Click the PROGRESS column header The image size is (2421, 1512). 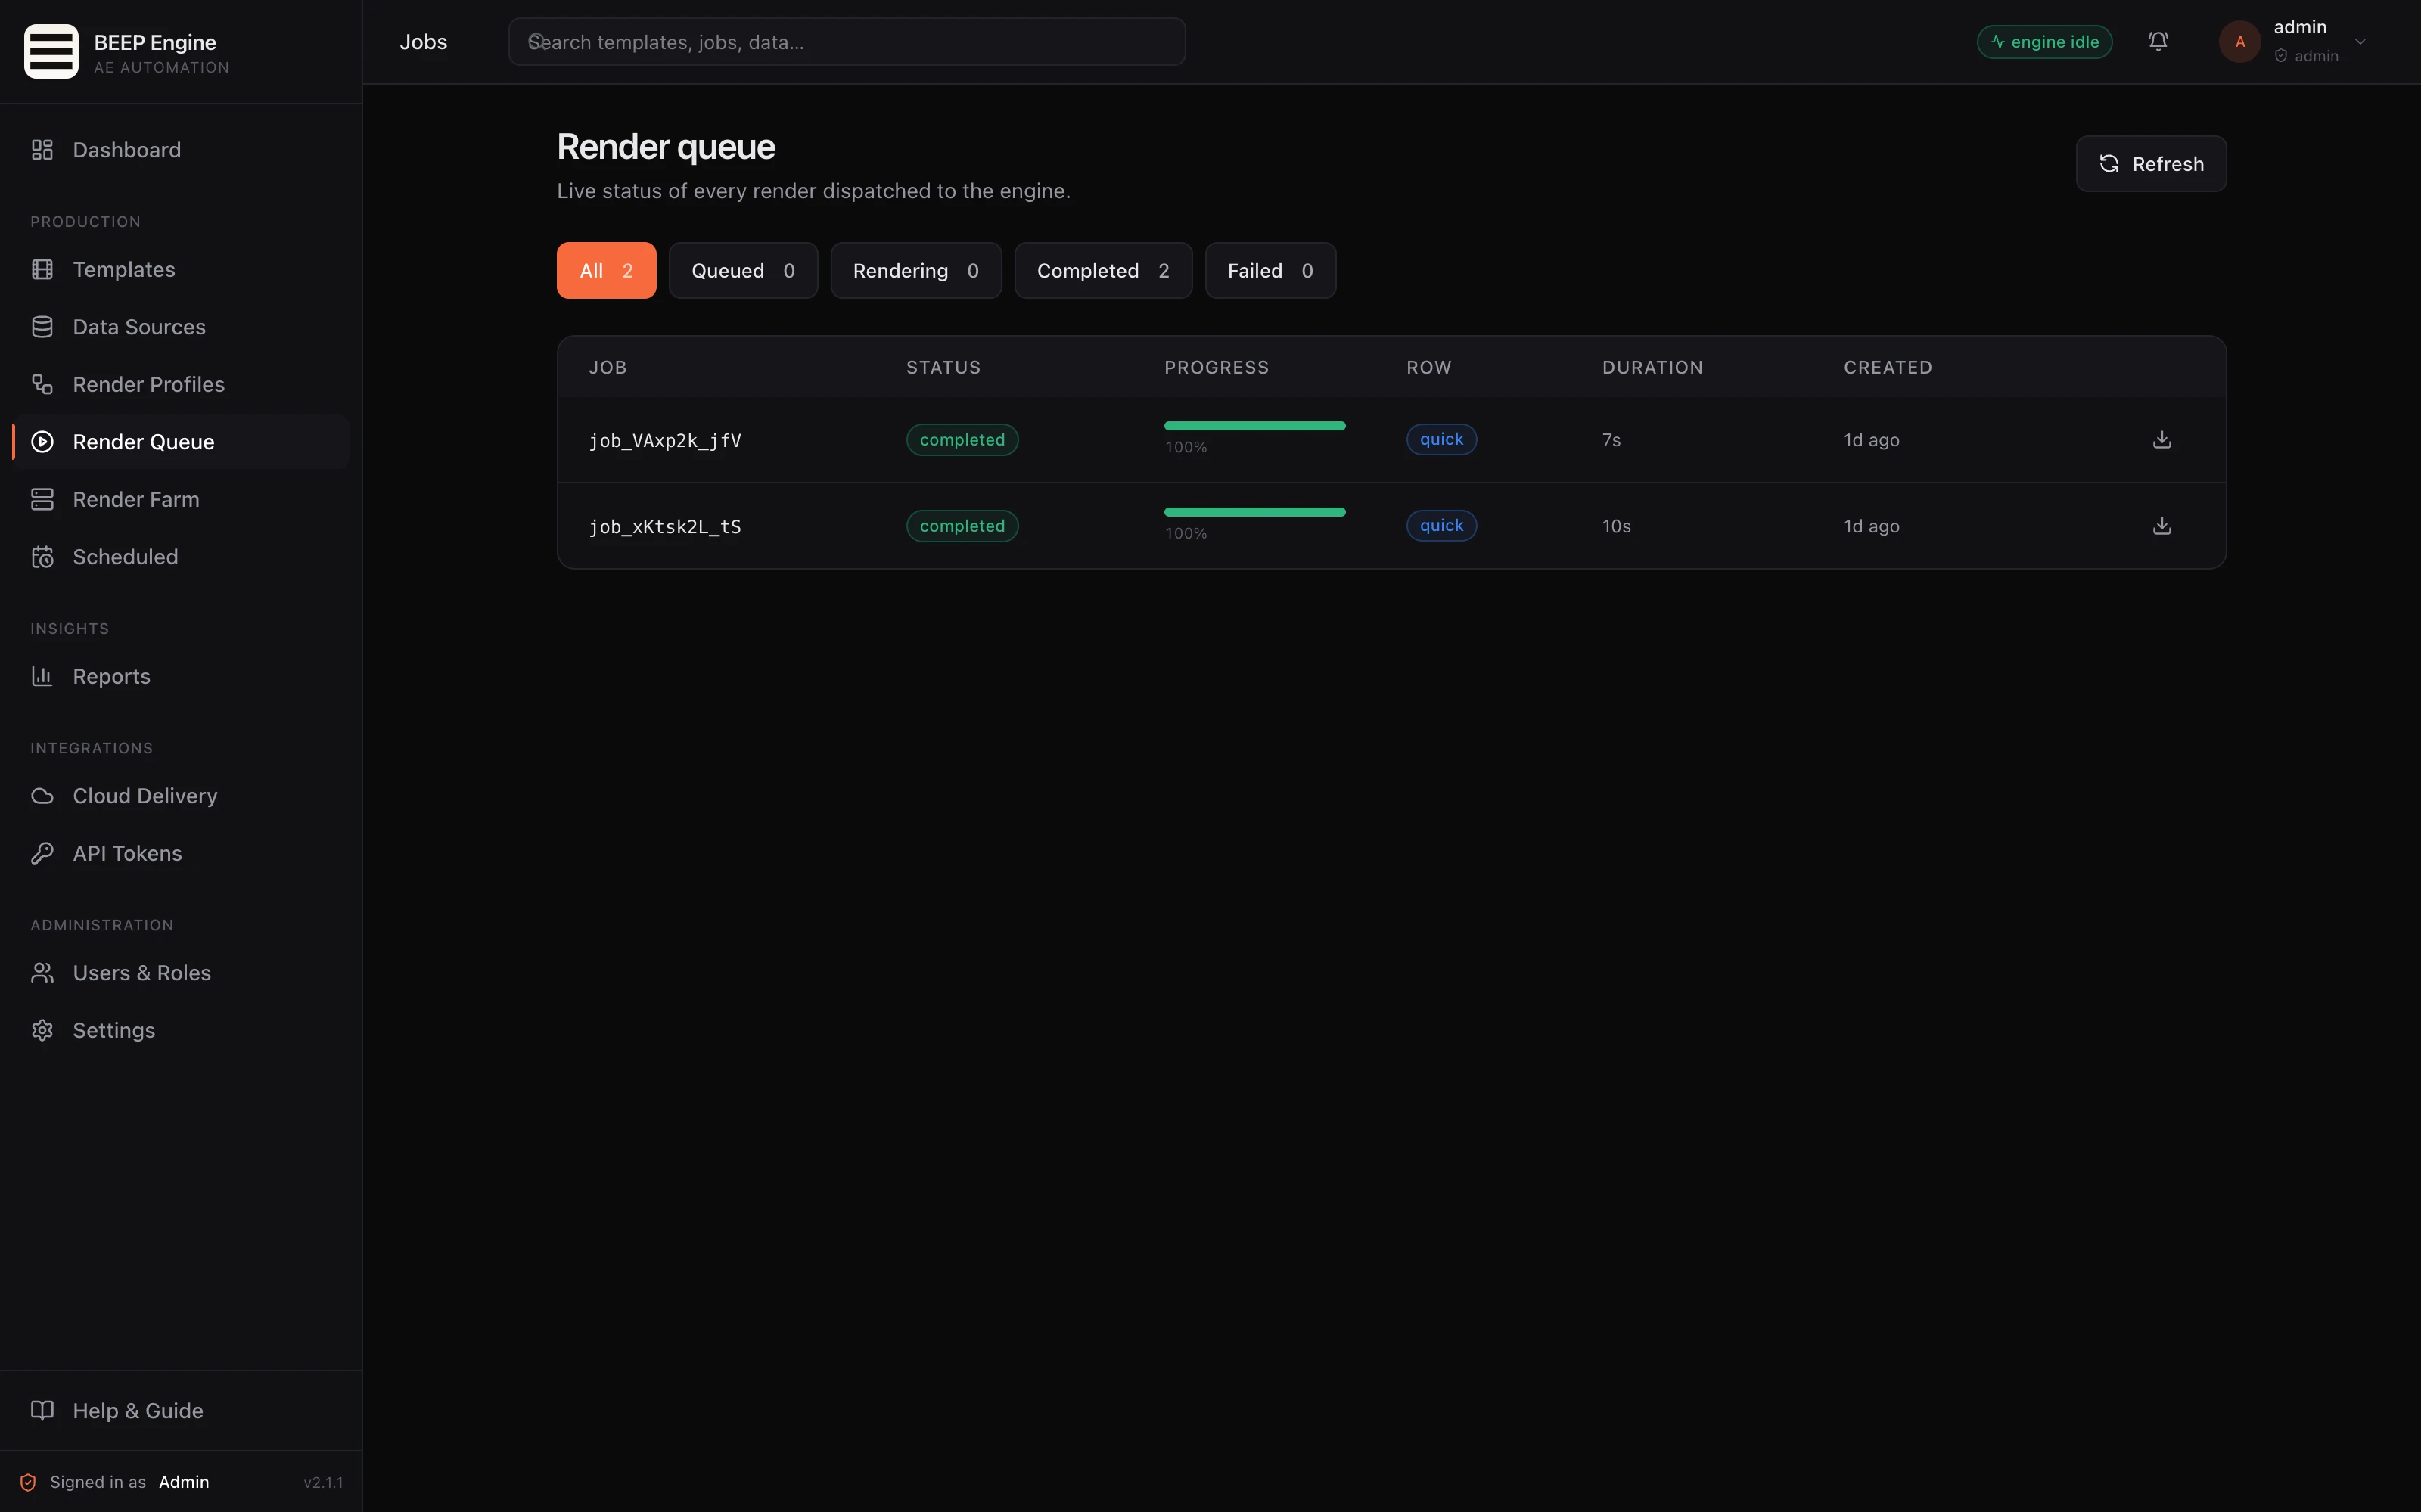click(x=1216, y=368)
